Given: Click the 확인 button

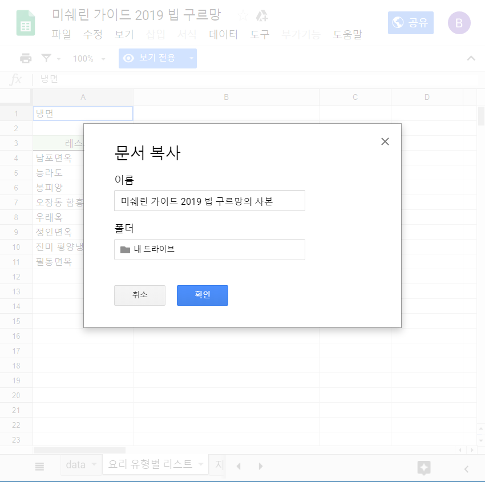Looking at the screenshot, I should pos(202,295).
